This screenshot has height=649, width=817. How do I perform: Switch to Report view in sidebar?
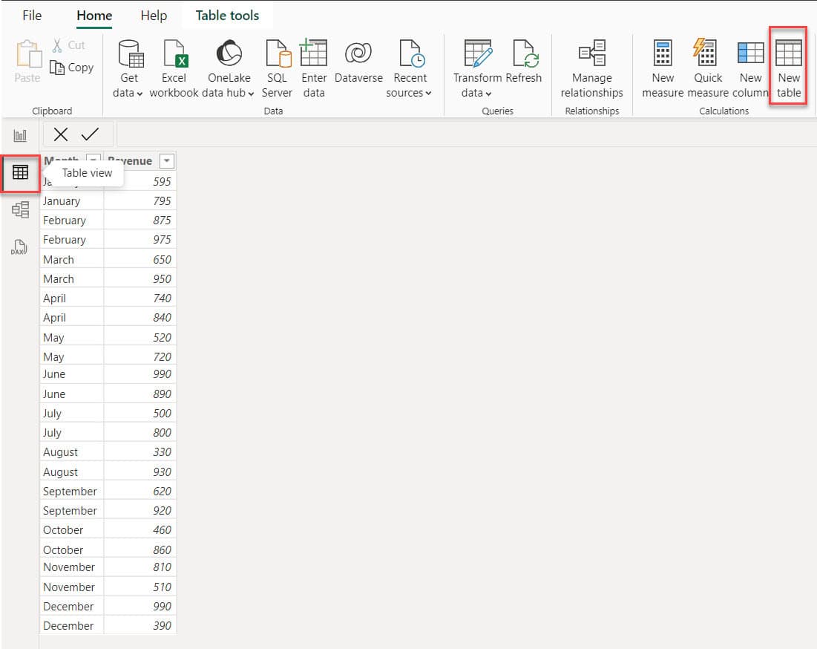pos(20,136)
